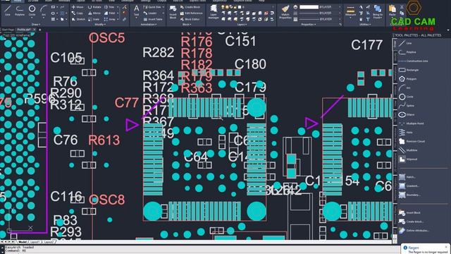Viewport: 451px width, 254px height.
Task: Open the ByLayer lineweight dropdown
Action: (340, 19)
